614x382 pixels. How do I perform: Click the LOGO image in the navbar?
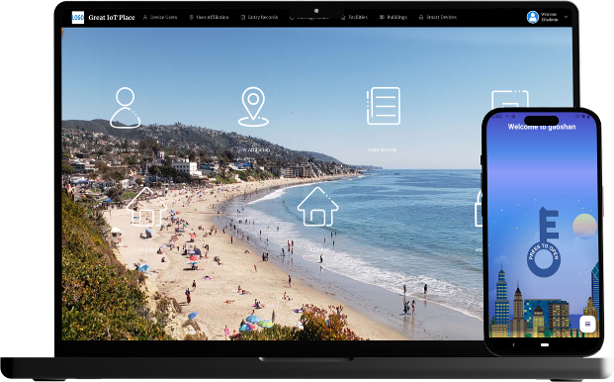78,17
